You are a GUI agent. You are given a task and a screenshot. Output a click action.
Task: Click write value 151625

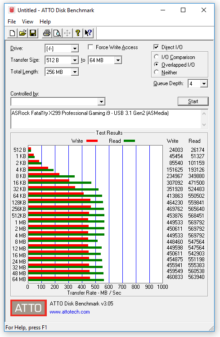click(175, 170)
